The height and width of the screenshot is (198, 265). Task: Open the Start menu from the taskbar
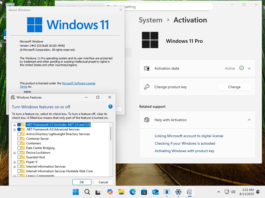76,192
